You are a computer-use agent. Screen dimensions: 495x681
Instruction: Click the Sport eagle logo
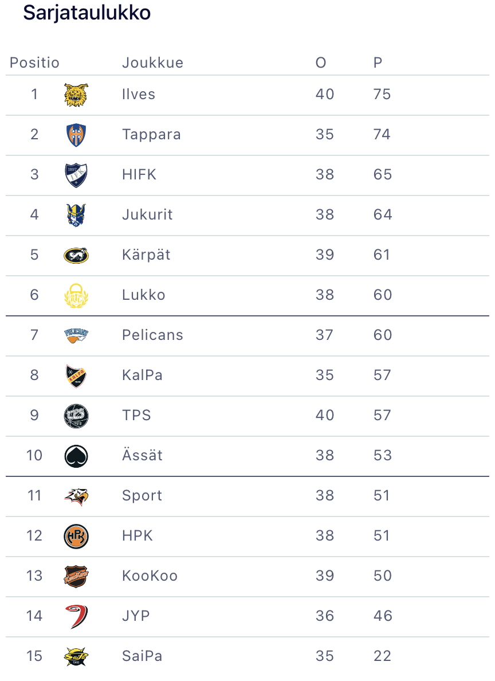(76, 496)
